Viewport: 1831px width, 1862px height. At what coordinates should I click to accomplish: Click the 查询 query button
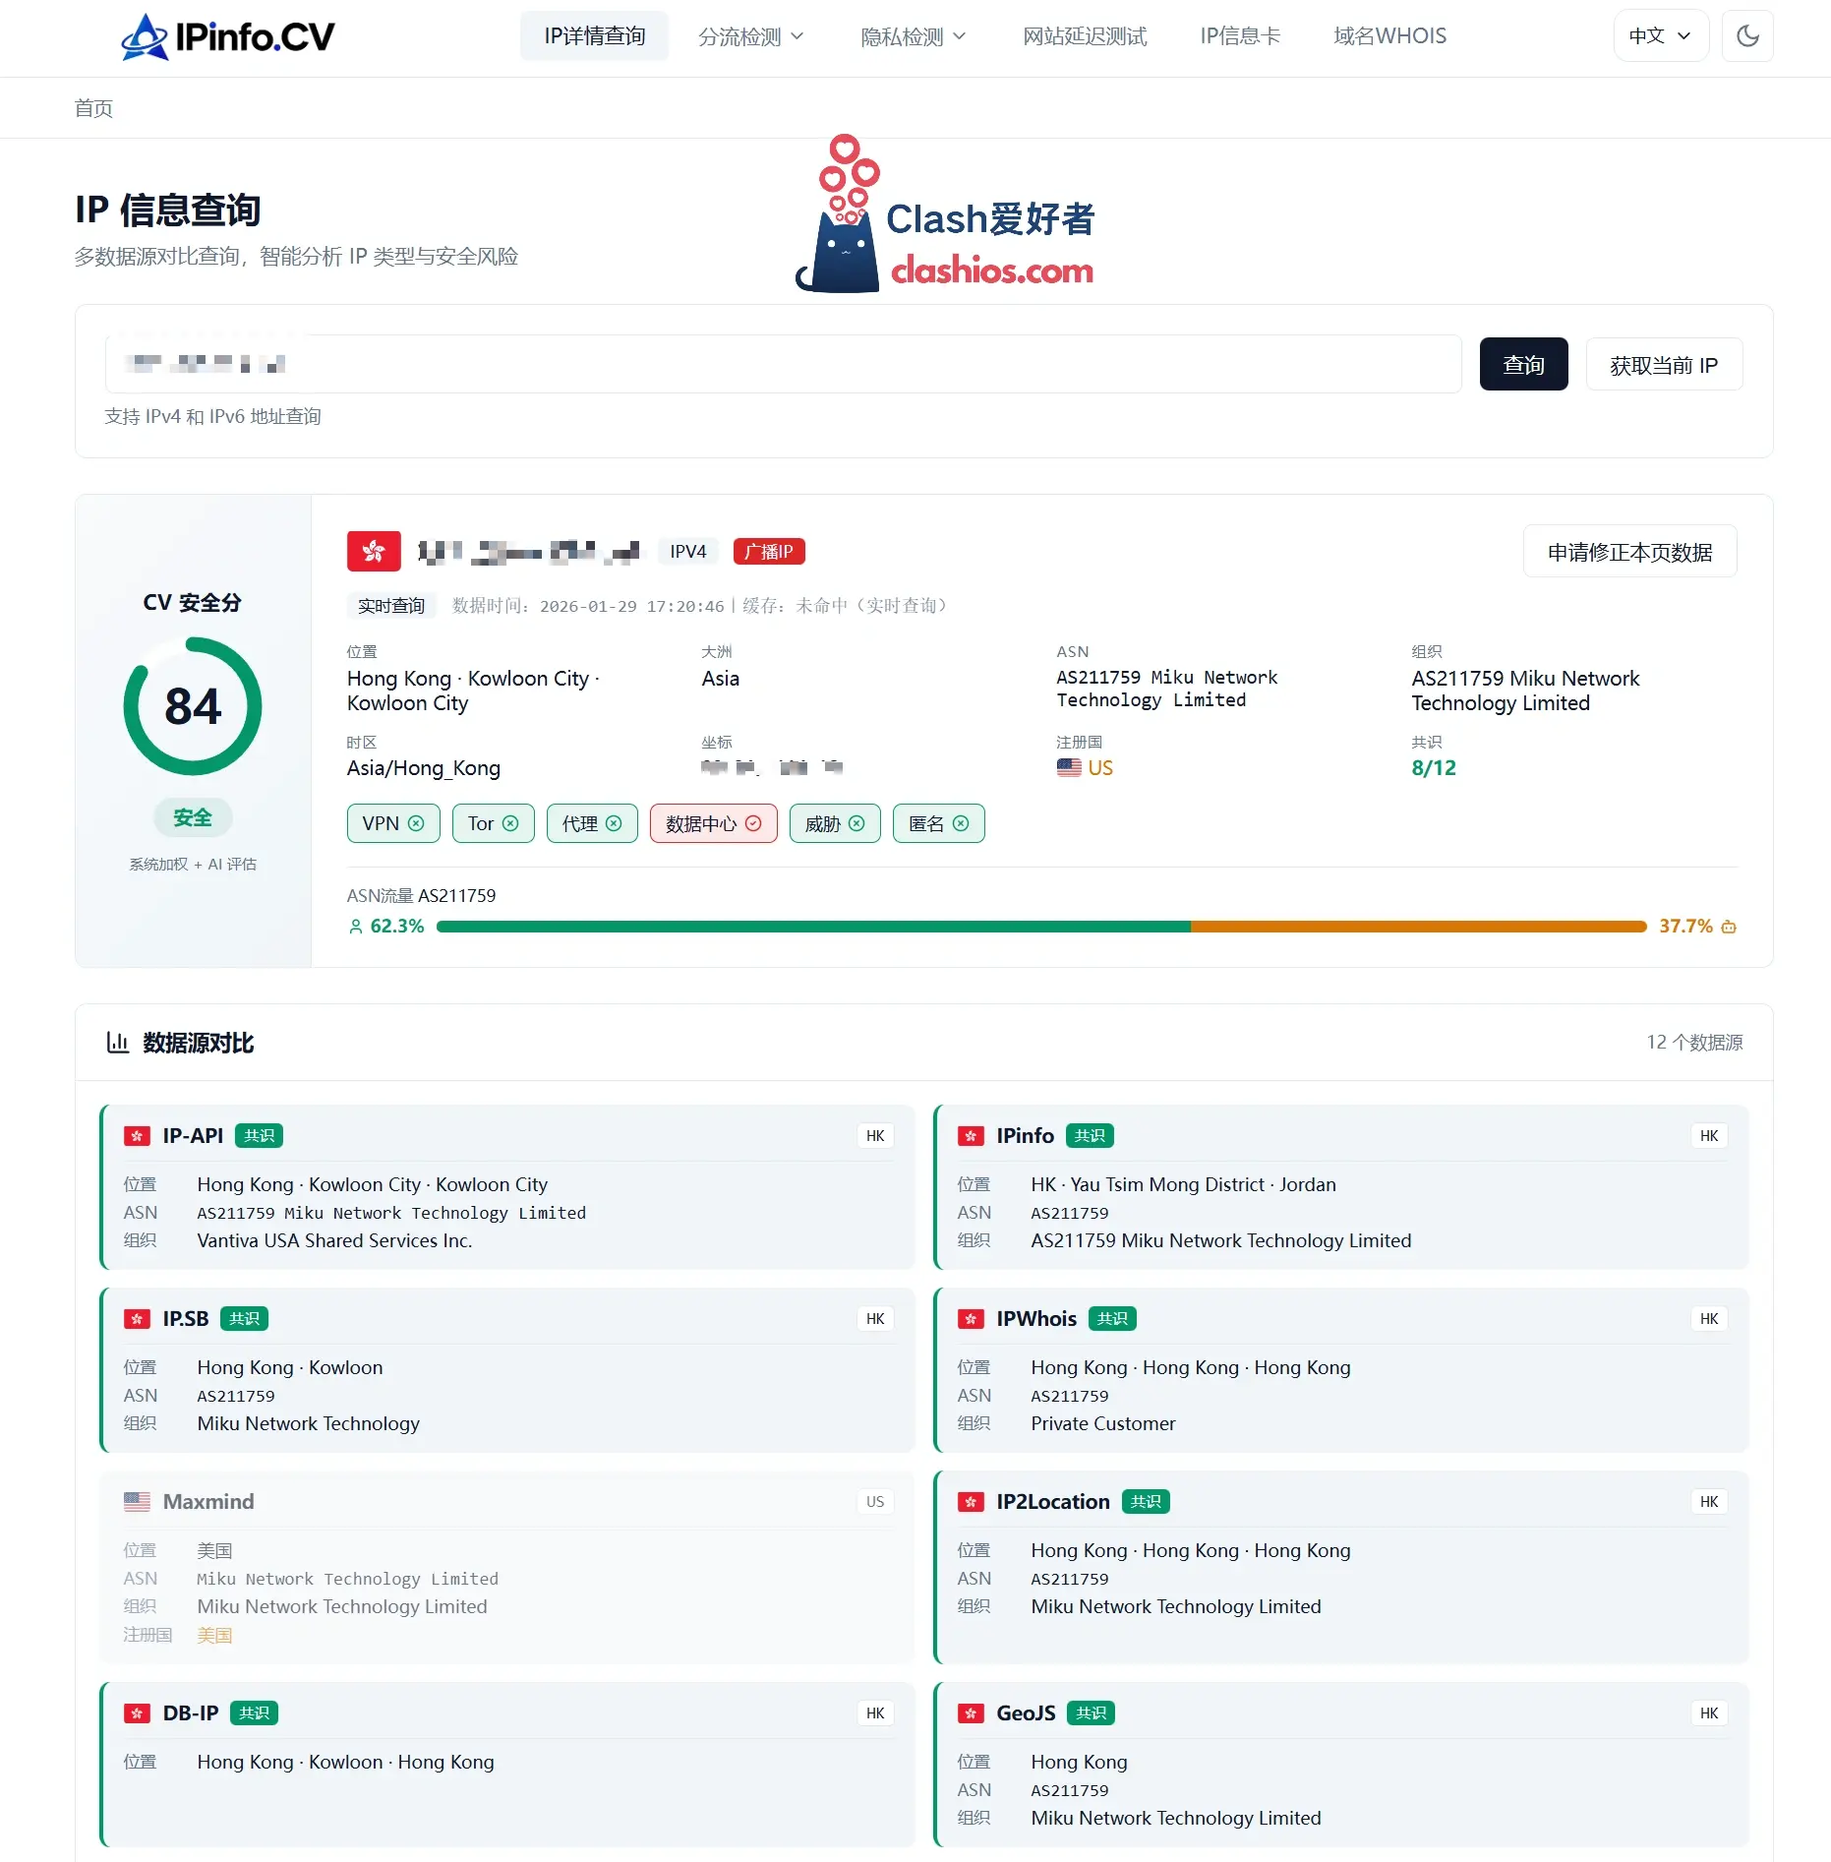click(1523, 364)
